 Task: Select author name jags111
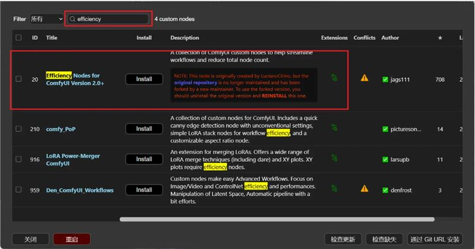pyautogui.click(x=400, y=79)
